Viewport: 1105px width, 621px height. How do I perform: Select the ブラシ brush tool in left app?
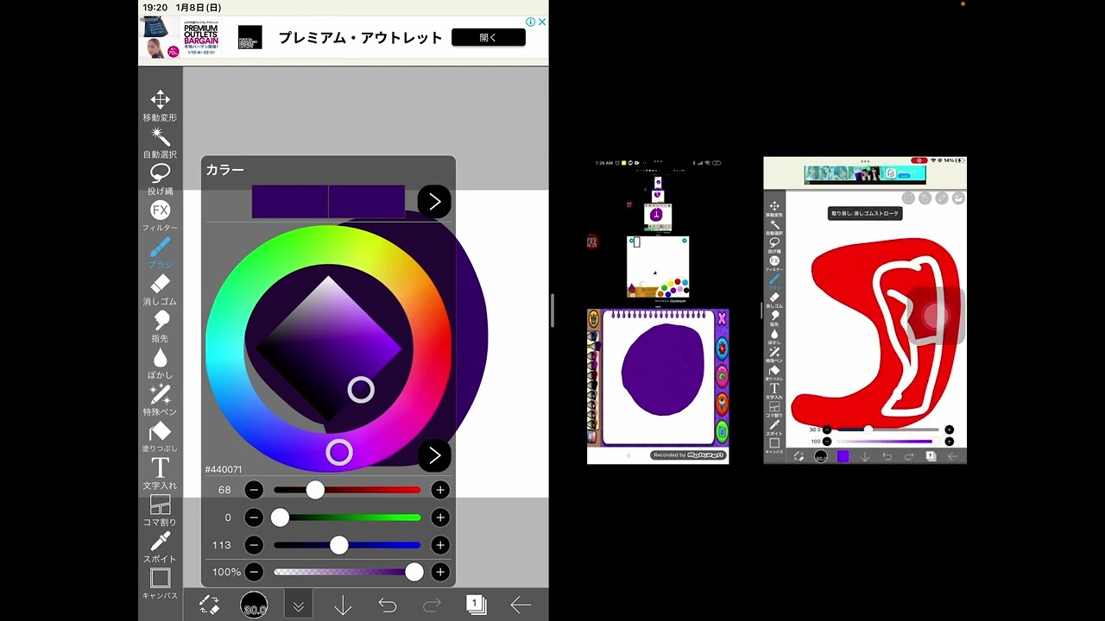click(160, 253)
